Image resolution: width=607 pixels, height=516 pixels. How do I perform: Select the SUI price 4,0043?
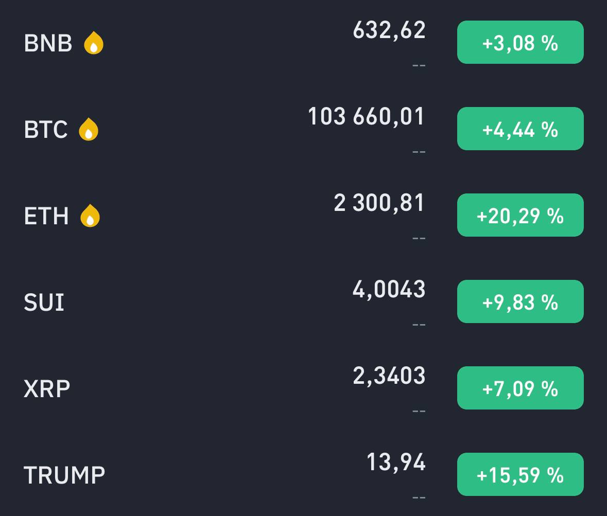(x=389, y=289)
